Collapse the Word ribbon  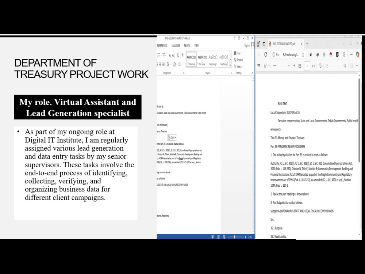click(x=252, y=73)
